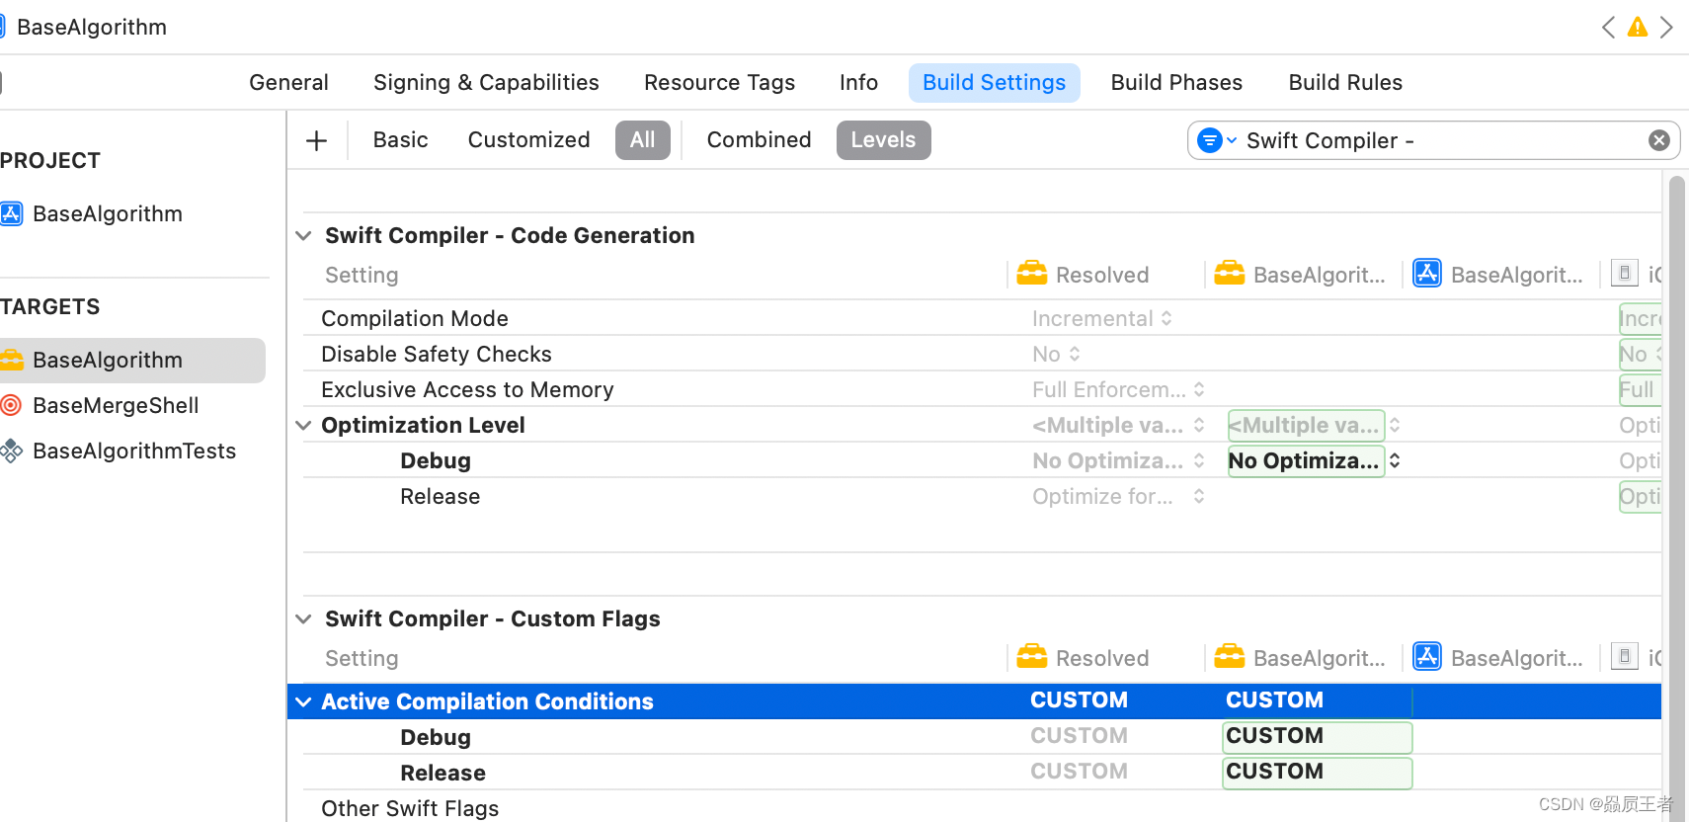Viewport: 1689px width, 822px height.
Task: Select the Release row under Optimization Level
Action: tap(982, 496)
